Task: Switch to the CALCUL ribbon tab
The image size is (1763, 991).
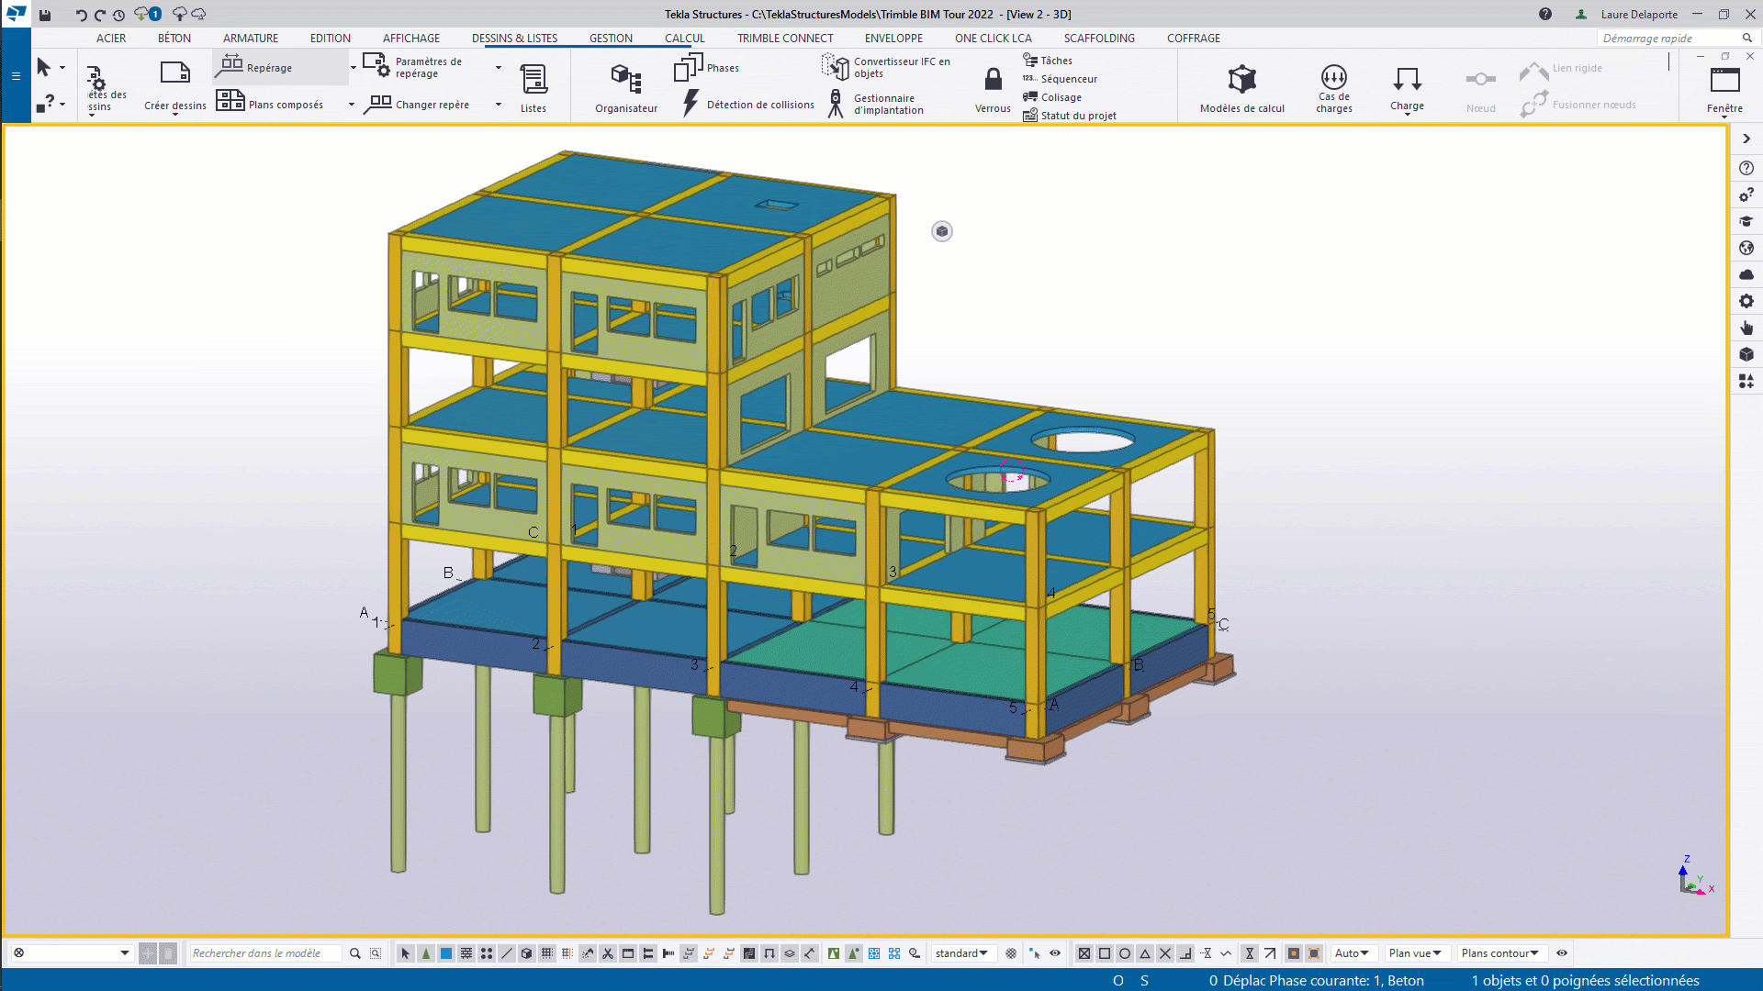Action: click(685, 38)
